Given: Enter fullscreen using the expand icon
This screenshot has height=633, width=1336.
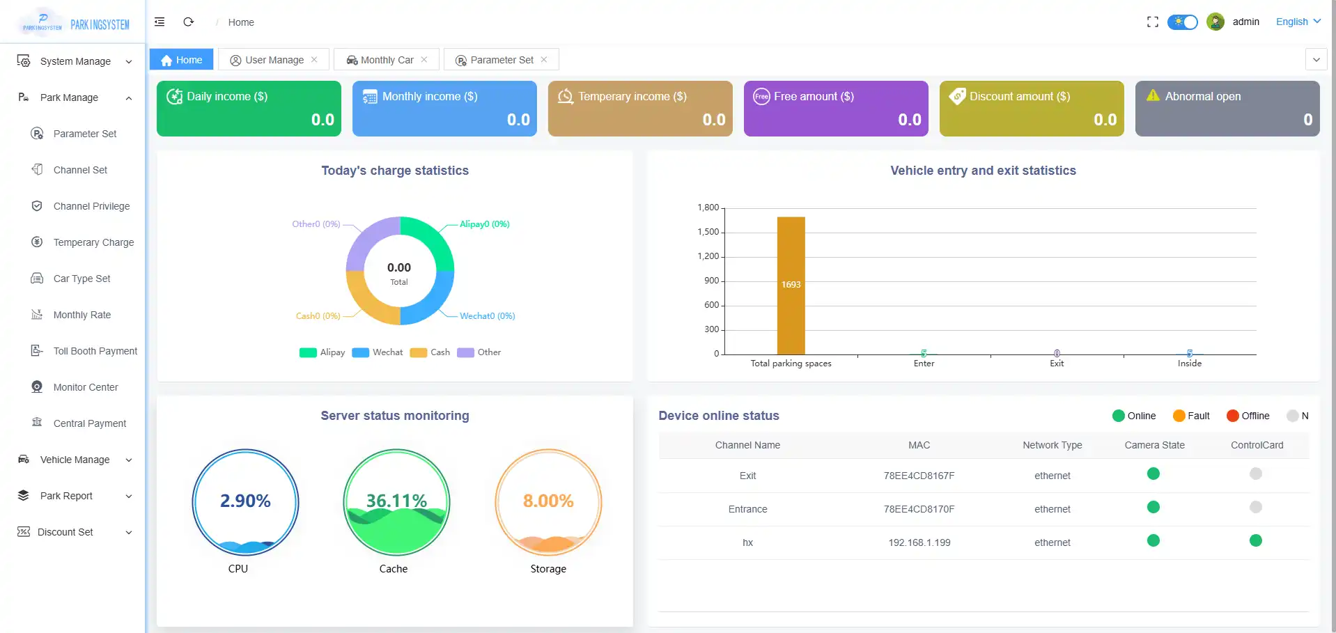Looking at the screenshot, I should coord(1151,22).
